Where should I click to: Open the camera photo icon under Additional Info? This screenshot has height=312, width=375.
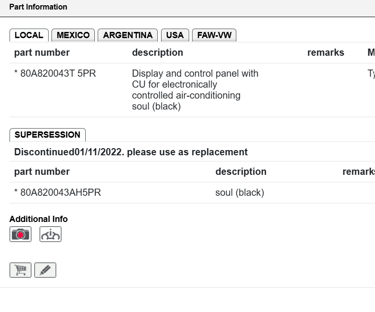click(20, 234)
